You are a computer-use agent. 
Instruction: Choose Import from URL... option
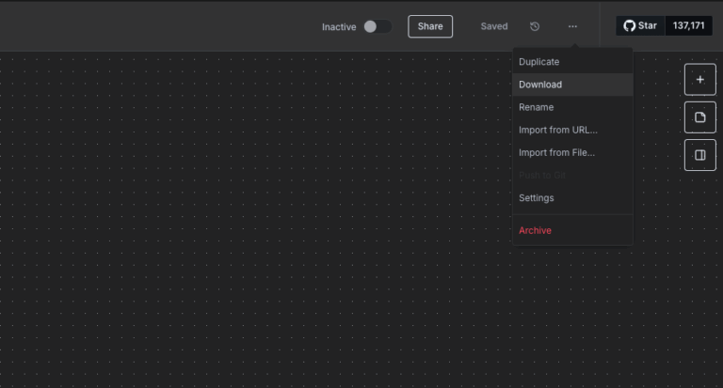coord(557,130)
